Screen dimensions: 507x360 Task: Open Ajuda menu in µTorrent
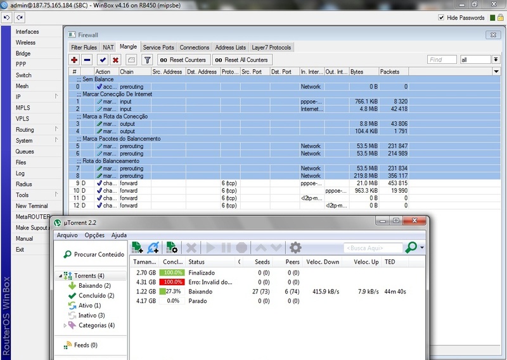[119, 235]
